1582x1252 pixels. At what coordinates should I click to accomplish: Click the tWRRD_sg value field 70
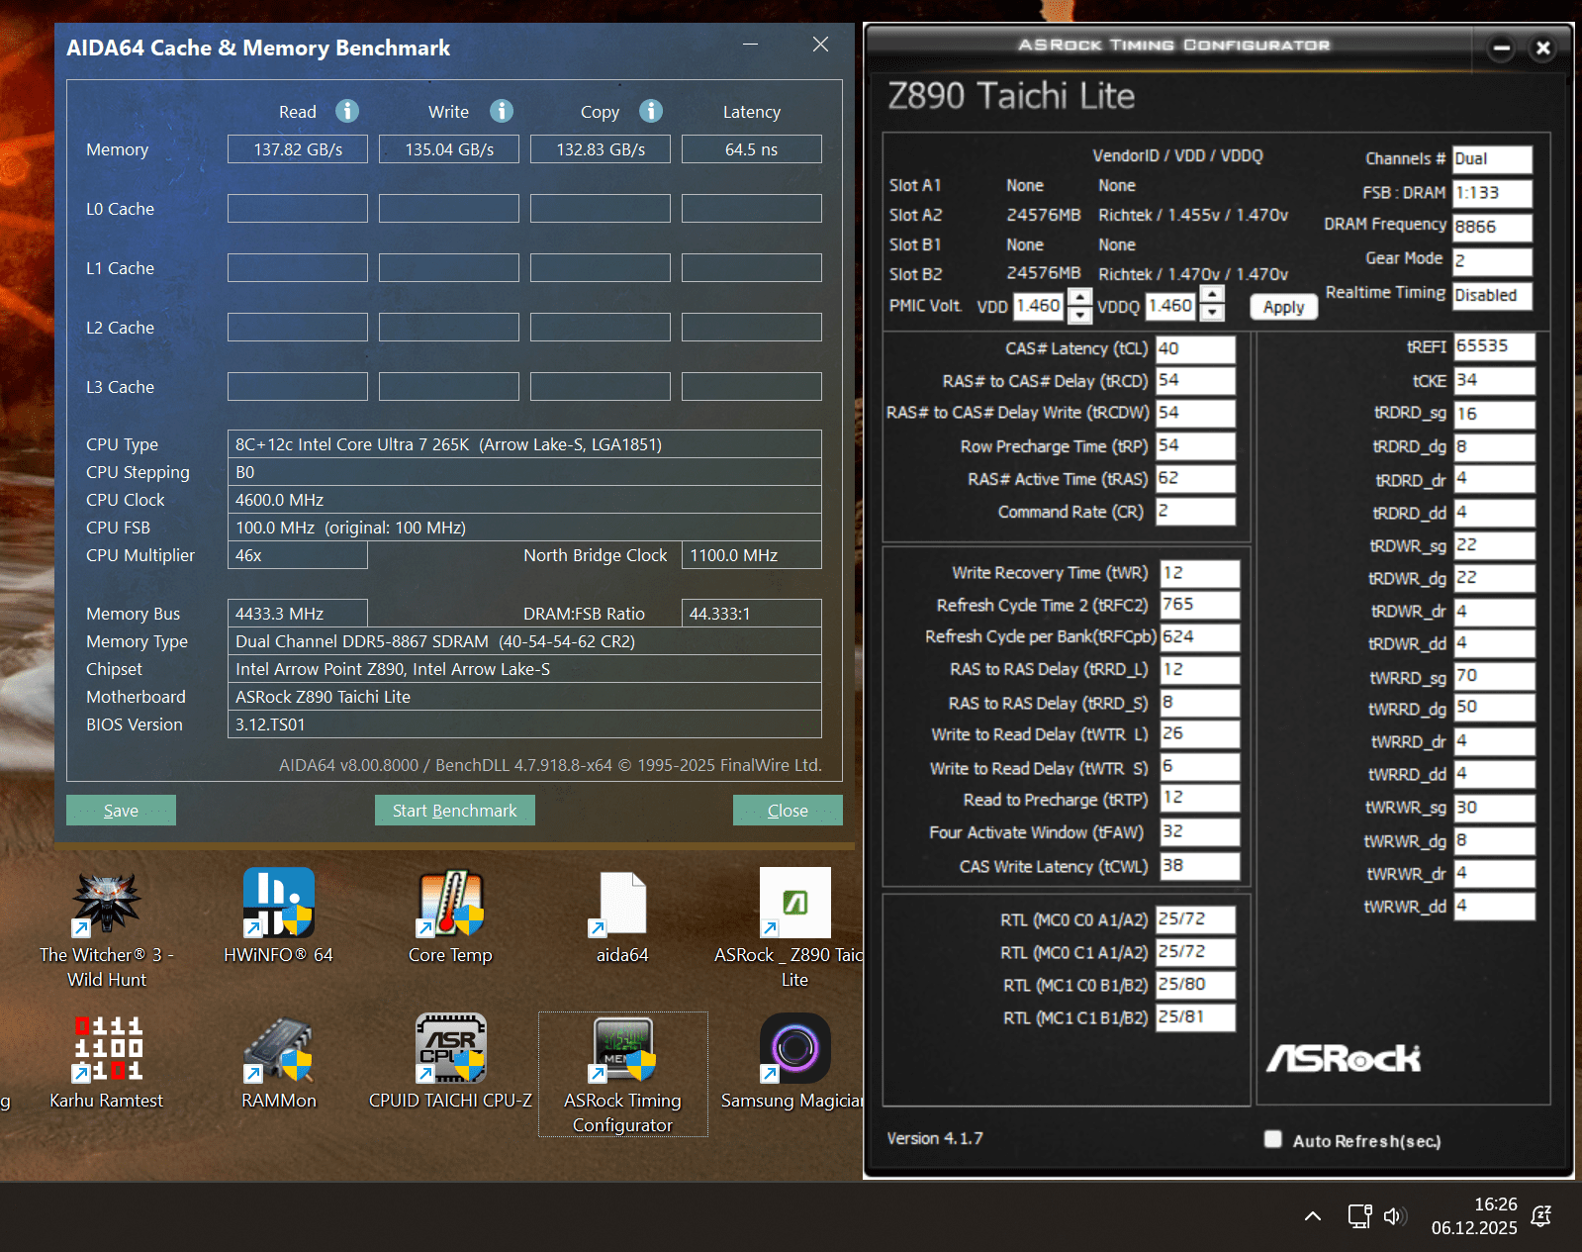click(x=1494, y=676)
